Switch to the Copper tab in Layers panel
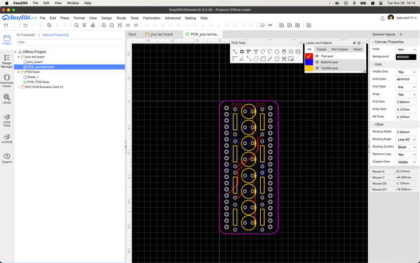The image size is (420, 263). click(322, 49)
